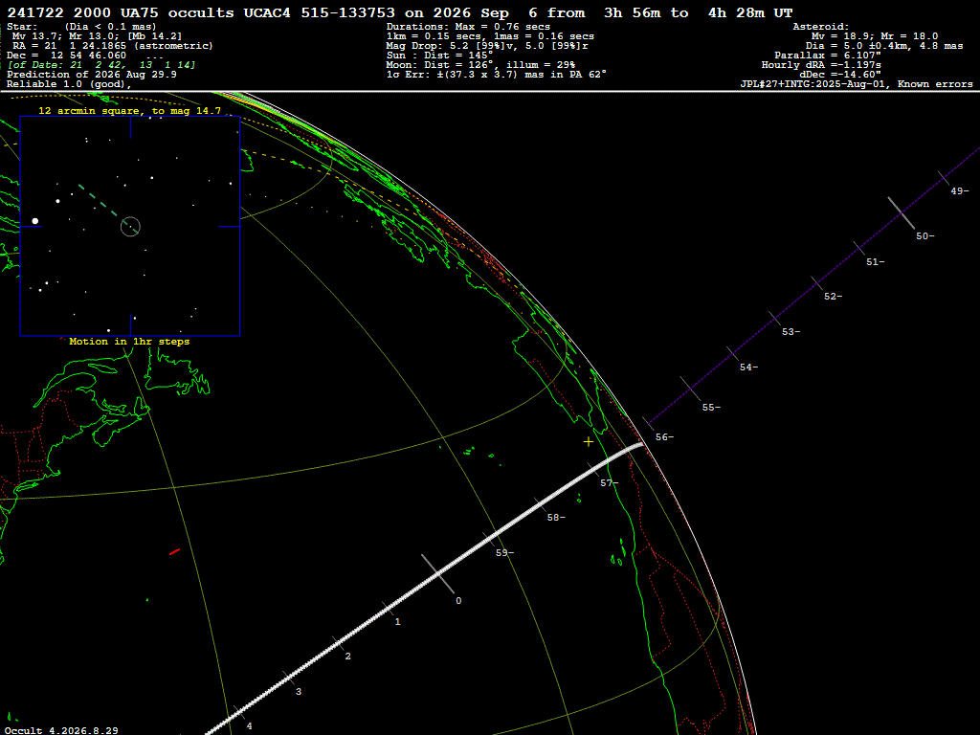Click the title text '241722 2000 UA75 occults'
Image resolution: width=980 pixels, height=735 pixels.
(x=121, y=12)
